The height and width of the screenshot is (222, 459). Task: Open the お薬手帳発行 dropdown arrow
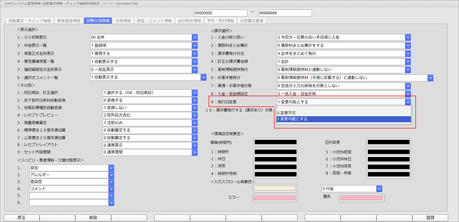tap(430, 78)
